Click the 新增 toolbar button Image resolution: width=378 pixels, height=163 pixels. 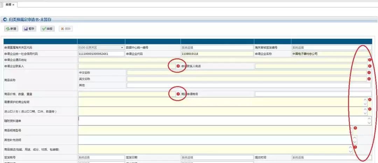pos(11,29)
